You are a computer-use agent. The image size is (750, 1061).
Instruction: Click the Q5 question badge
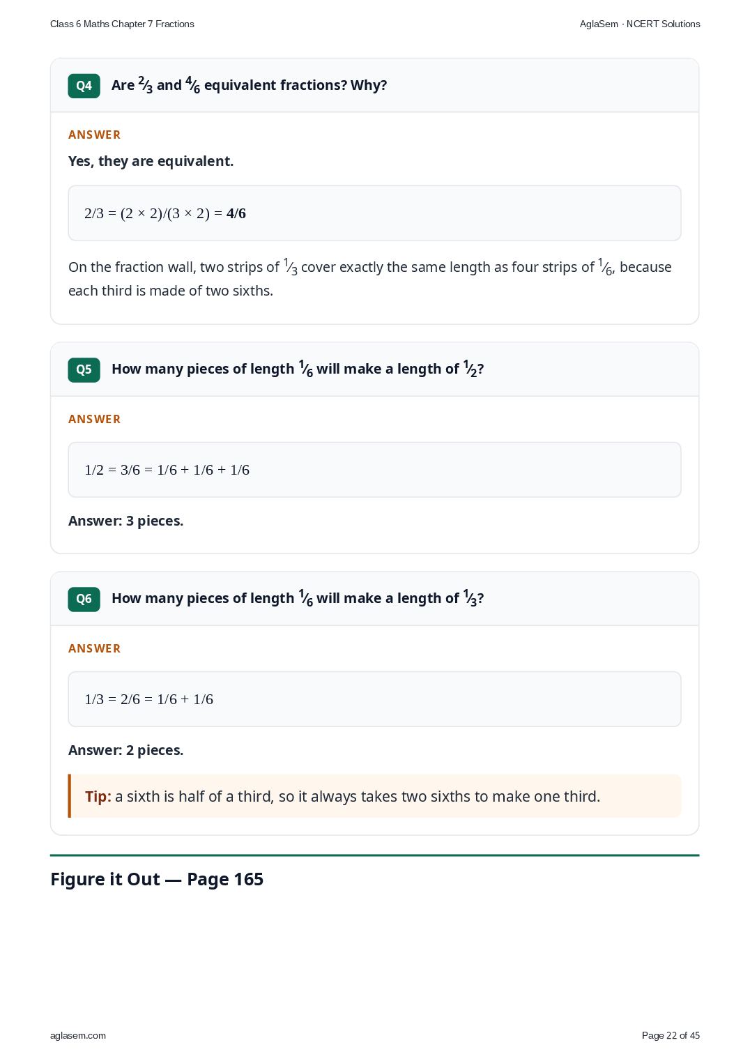pyautogui.click(x=84, y=369)
